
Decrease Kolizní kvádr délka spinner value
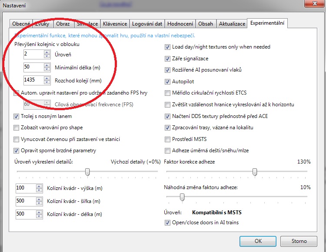(40, 216)
